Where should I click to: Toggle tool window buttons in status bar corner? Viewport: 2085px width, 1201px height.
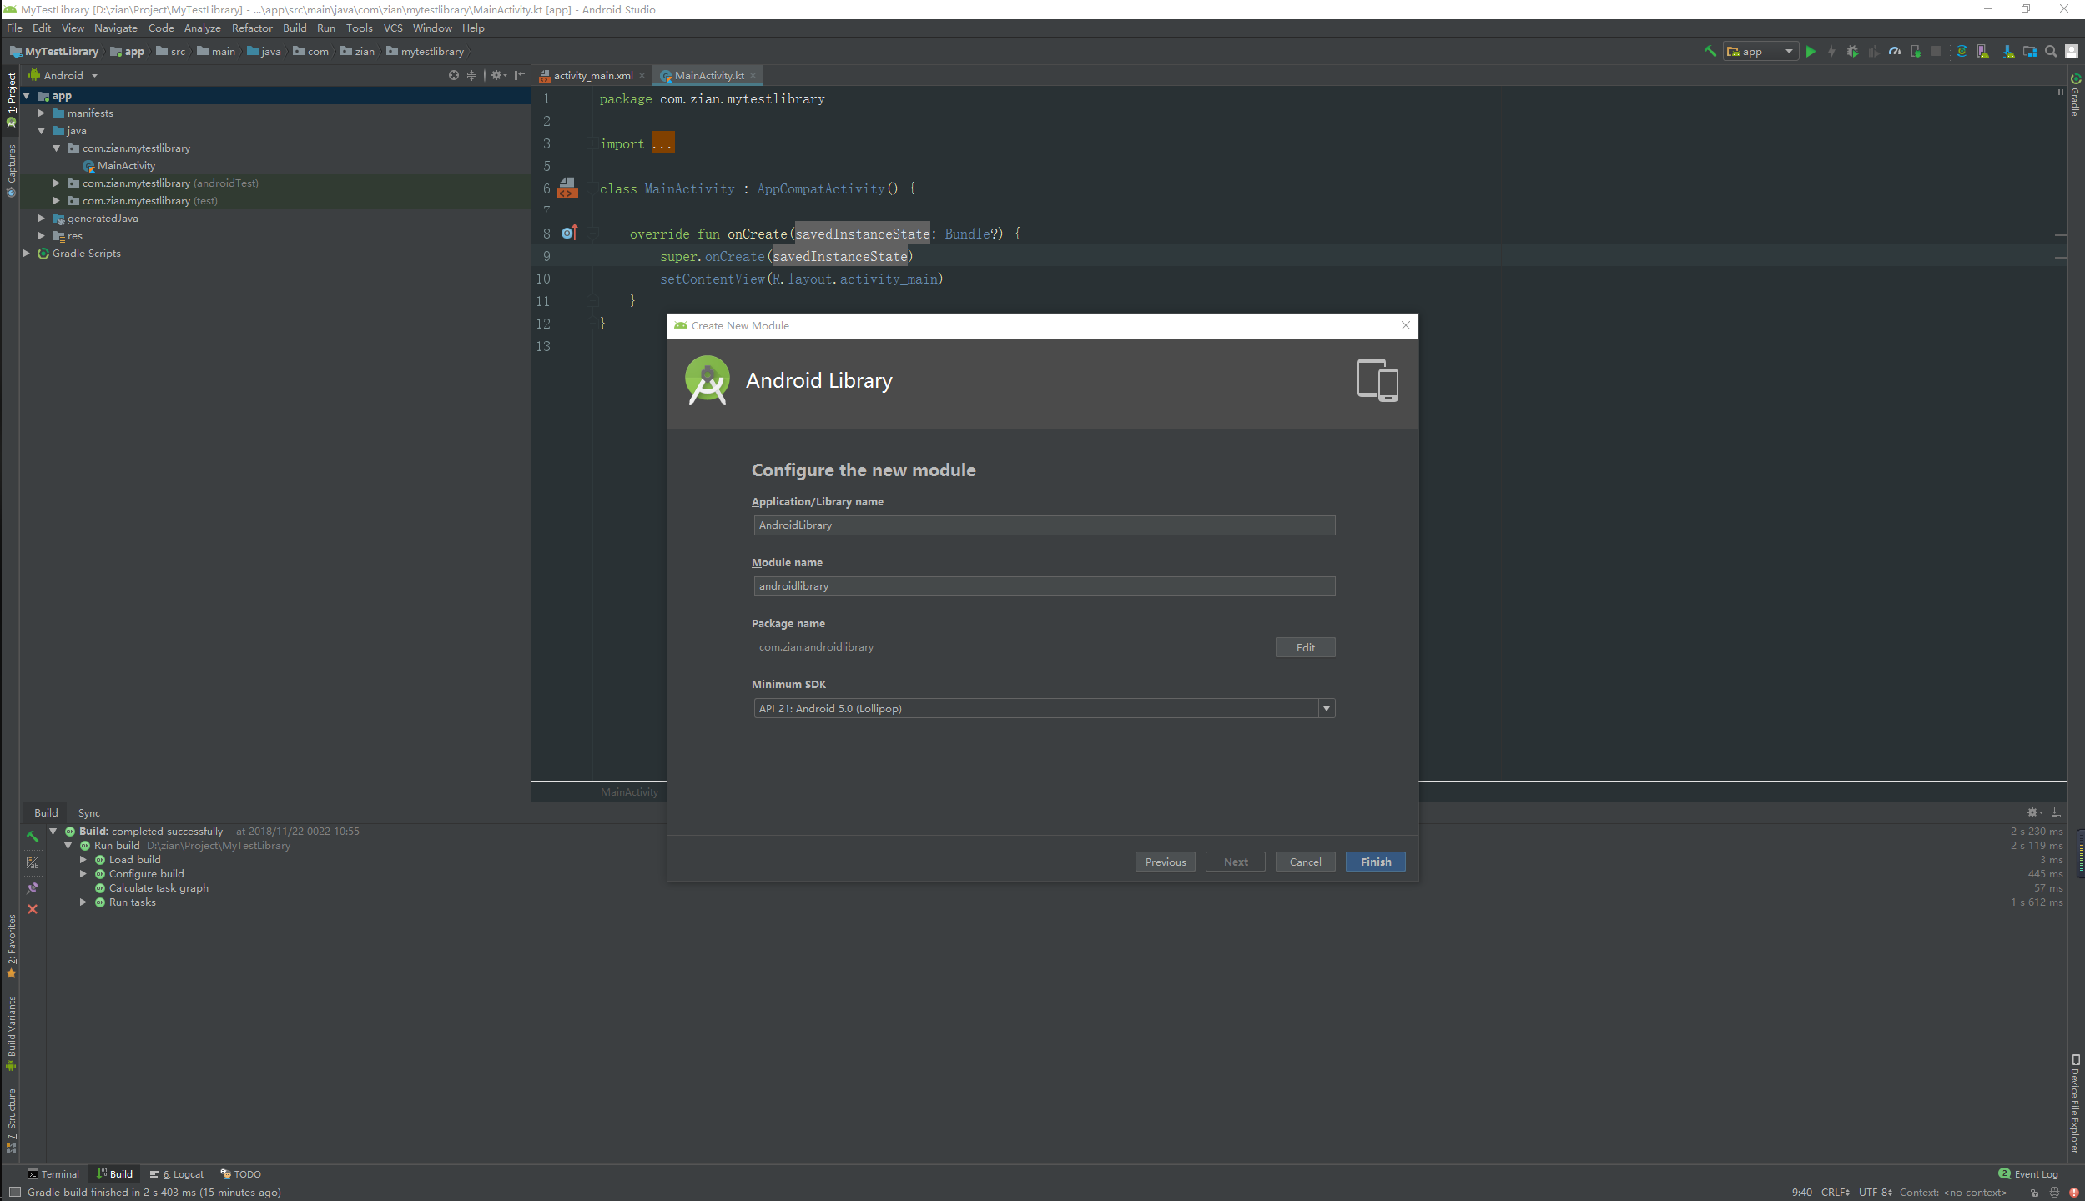(14, 1193)
